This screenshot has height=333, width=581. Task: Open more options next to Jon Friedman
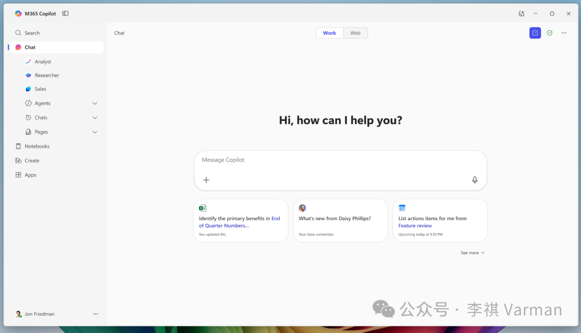pyautogui.click(x=96, y=314)
